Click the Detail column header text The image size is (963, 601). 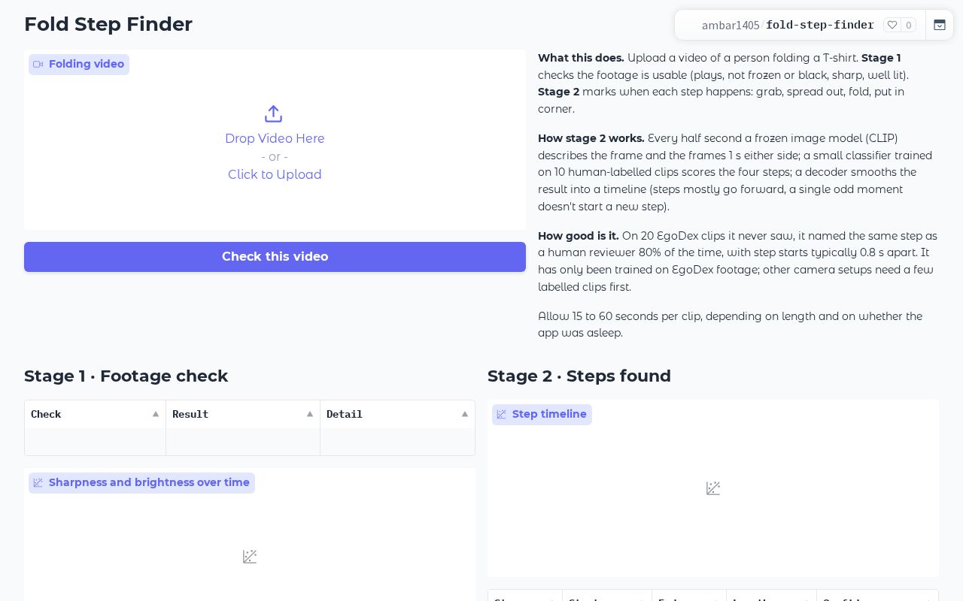pyautogui.click(x=345, y=414)
